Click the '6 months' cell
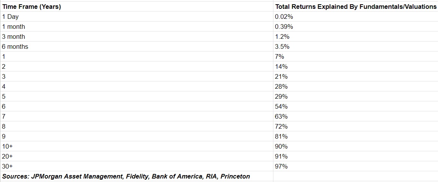Image resolution: width=438 pixels, height=182 pixels. click(137, 46)
